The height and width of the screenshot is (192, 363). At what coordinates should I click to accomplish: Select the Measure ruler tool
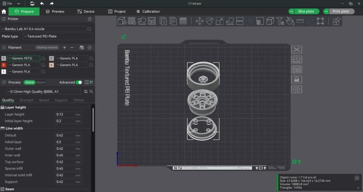pos(300,21)
